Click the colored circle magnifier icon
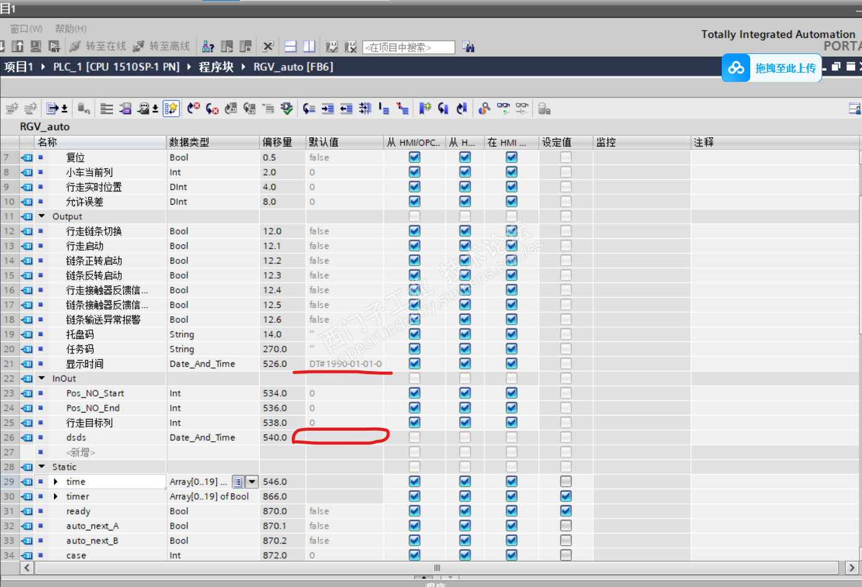This screenshot has height=587, width=862. point(484,109)
